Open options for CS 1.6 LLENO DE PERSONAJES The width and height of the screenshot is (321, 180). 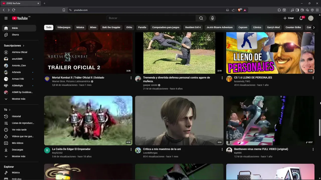coord(313,78)
